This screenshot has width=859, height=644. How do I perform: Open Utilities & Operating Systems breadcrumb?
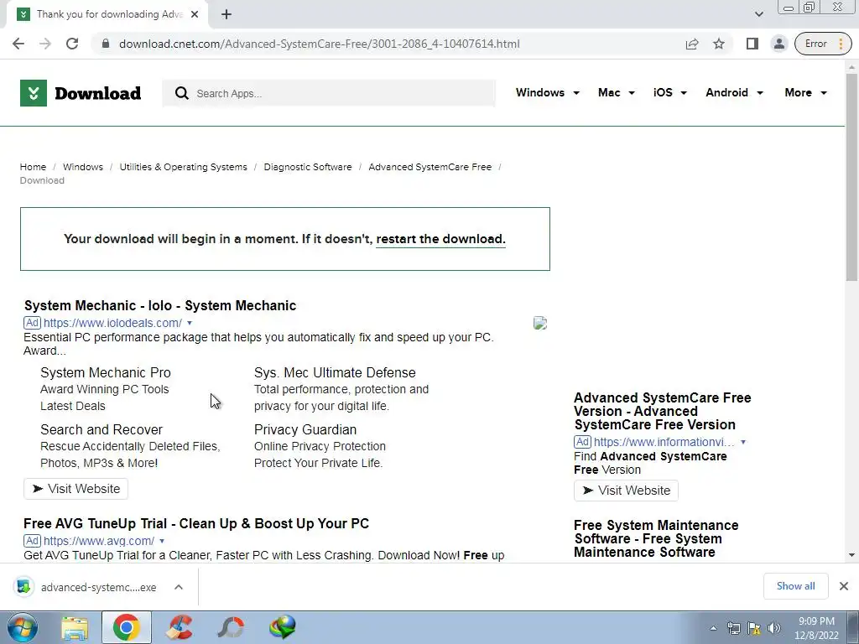click(x=184, y=167)
